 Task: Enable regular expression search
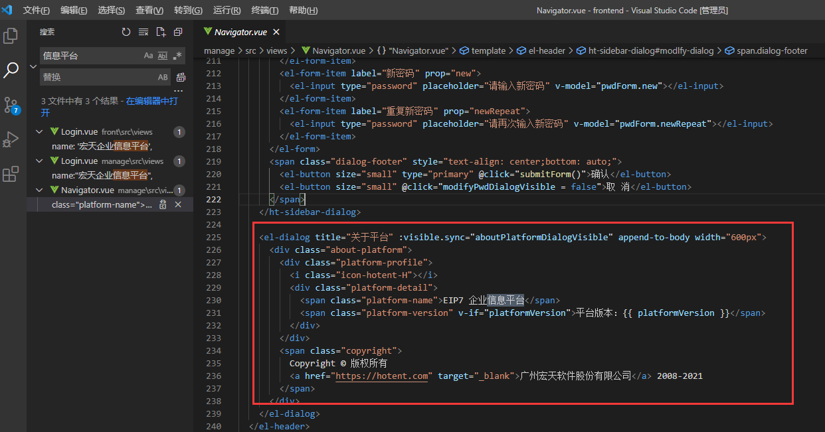click(177, 56)
